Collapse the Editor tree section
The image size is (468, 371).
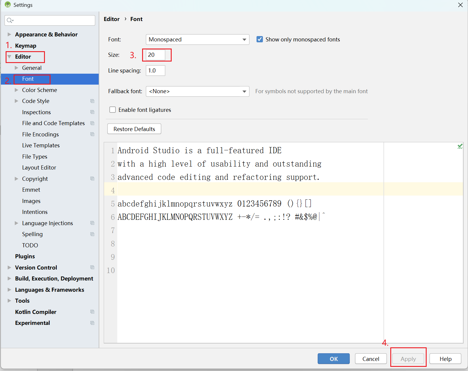point(9,57)
